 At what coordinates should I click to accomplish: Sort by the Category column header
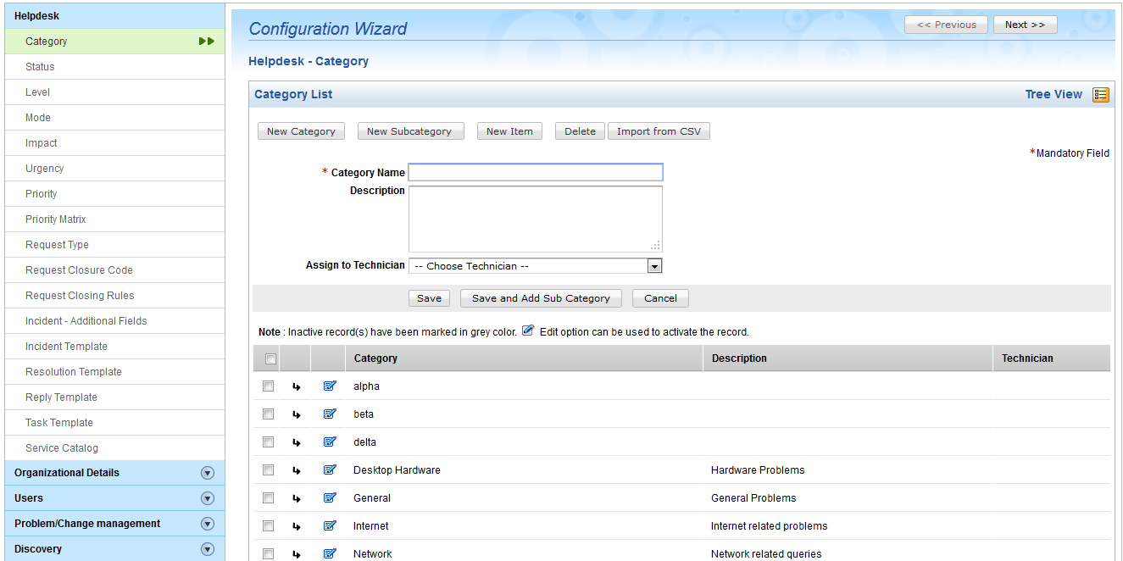tap(375, 358)
